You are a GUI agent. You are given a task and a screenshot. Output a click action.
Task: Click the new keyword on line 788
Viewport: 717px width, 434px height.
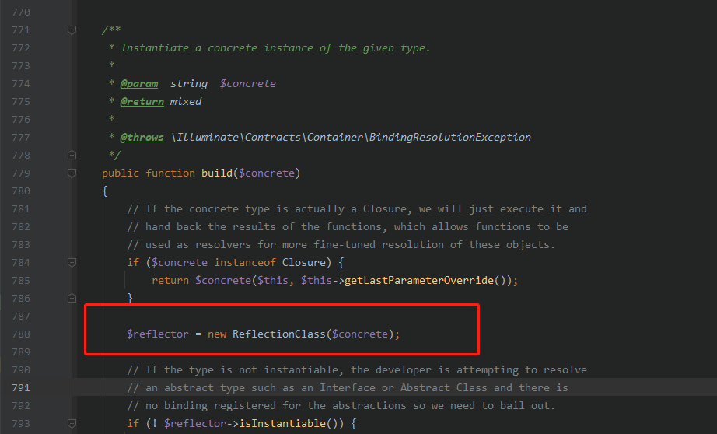click(217, 334)
